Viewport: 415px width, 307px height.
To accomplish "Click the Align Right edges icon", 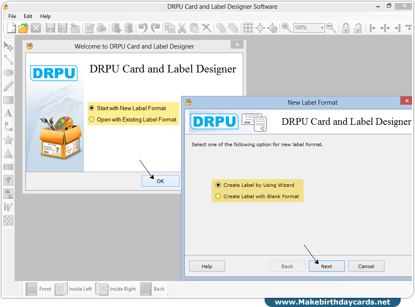I will pos(397,28).
